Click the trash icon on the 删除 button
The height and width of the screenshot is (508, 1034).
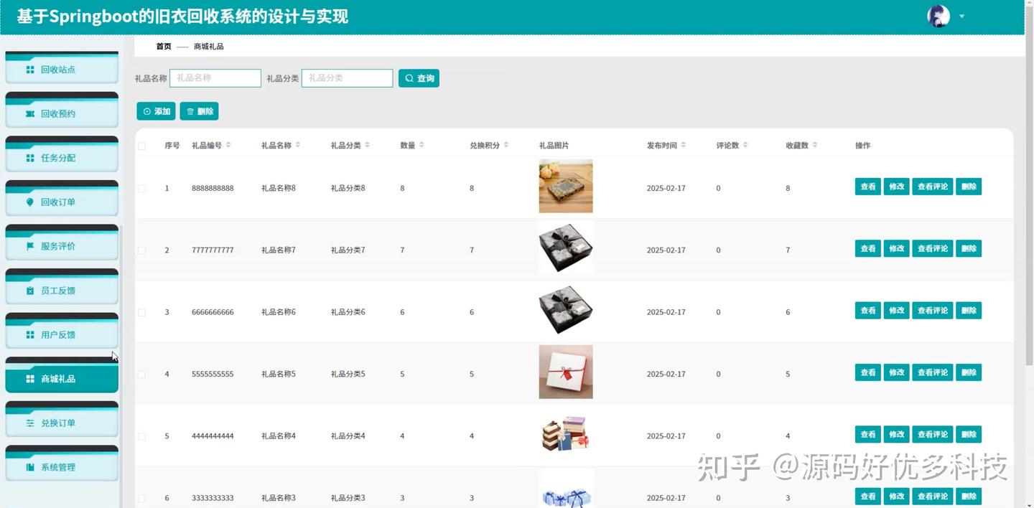189,111
